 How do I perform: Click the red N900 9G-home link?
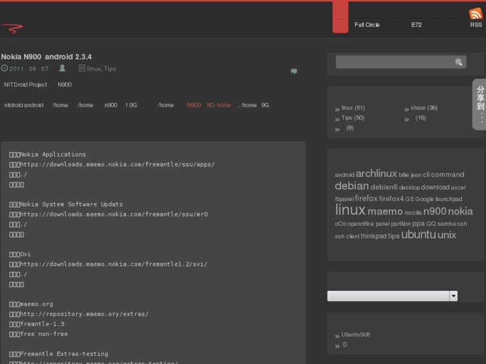209,105
